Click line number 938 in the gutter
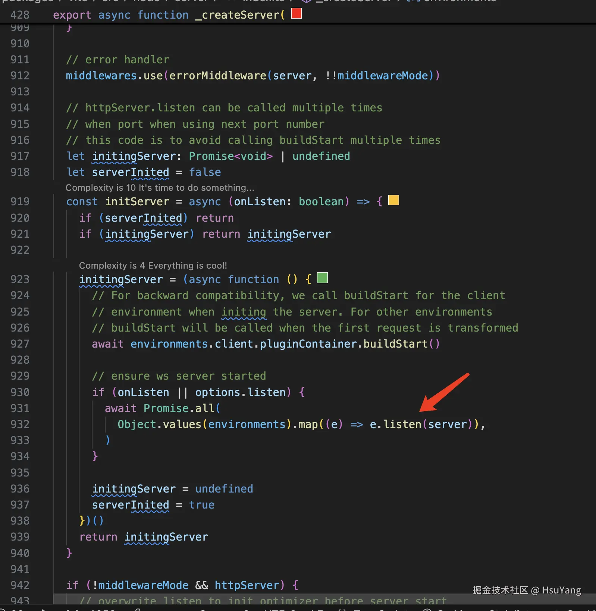Screen dimensions: 596x611 (x=20, y=521)
